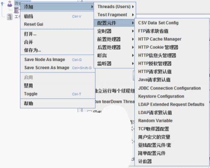Click Save Node As Image

[x=57, y=60]
